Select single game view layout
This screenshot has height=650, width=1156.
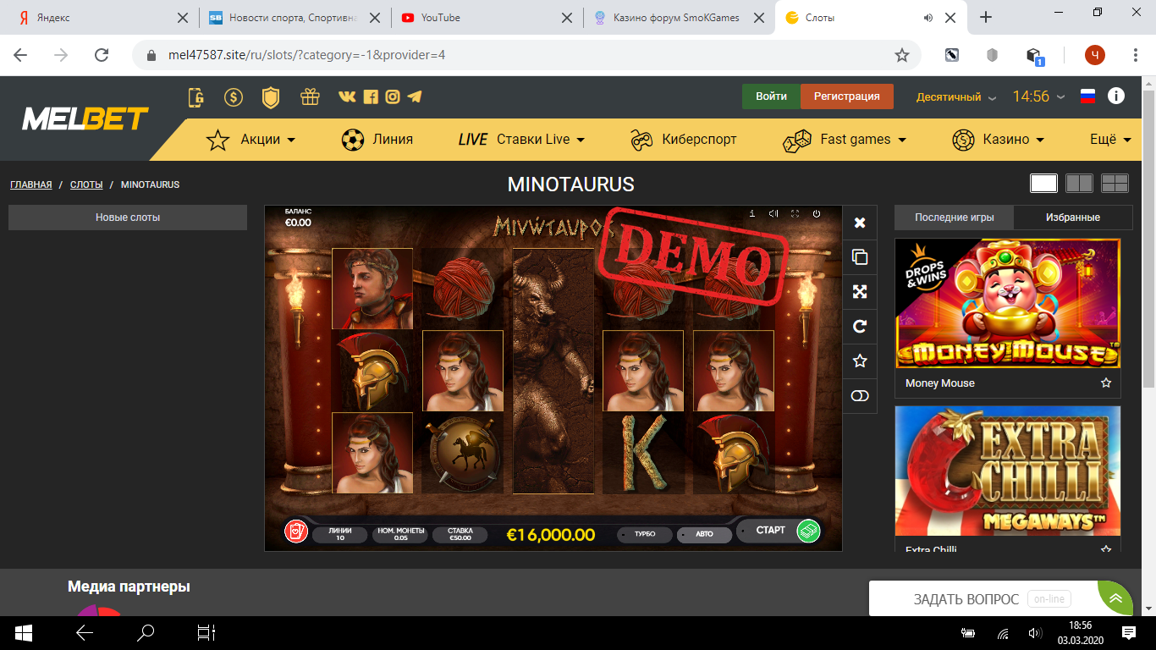click(x=1043, y=184)
